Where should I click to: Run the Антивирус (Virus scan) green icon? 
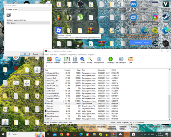click(110, 60)
